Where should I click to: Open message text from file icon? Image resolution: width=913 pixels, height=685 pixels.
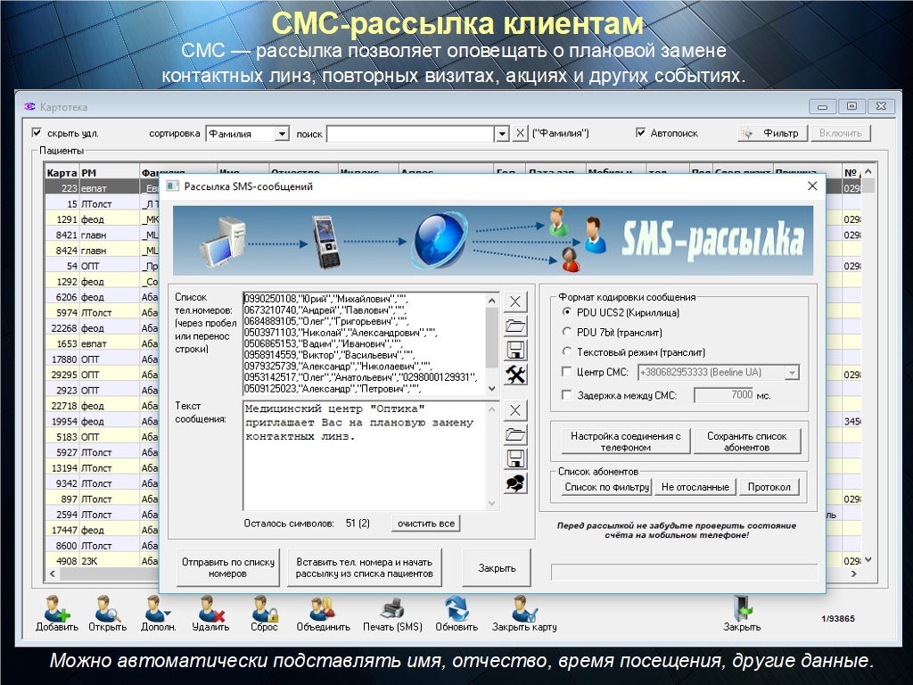tap(516, 435)
